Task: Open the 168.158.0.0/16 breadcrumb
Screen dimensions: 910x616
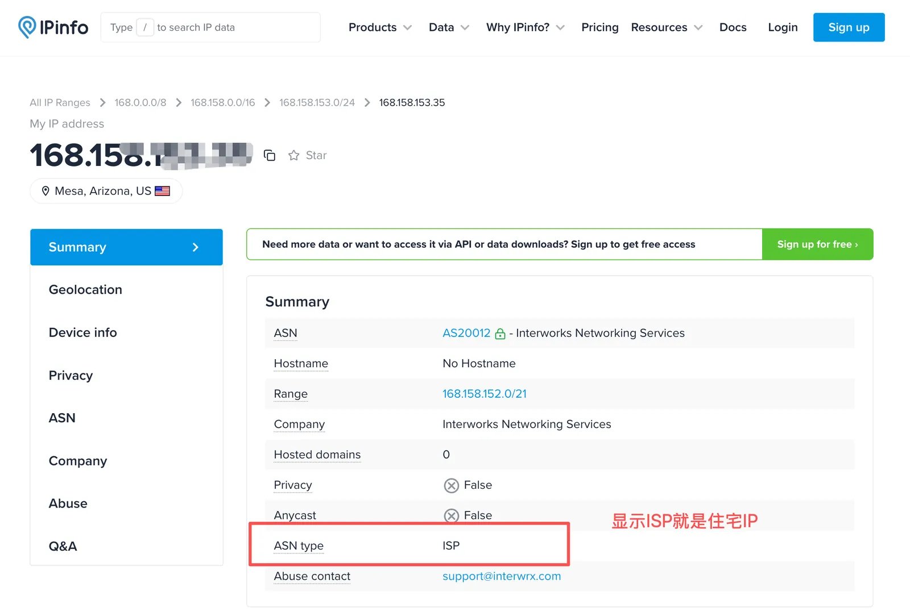Action: tap(222, 102)
